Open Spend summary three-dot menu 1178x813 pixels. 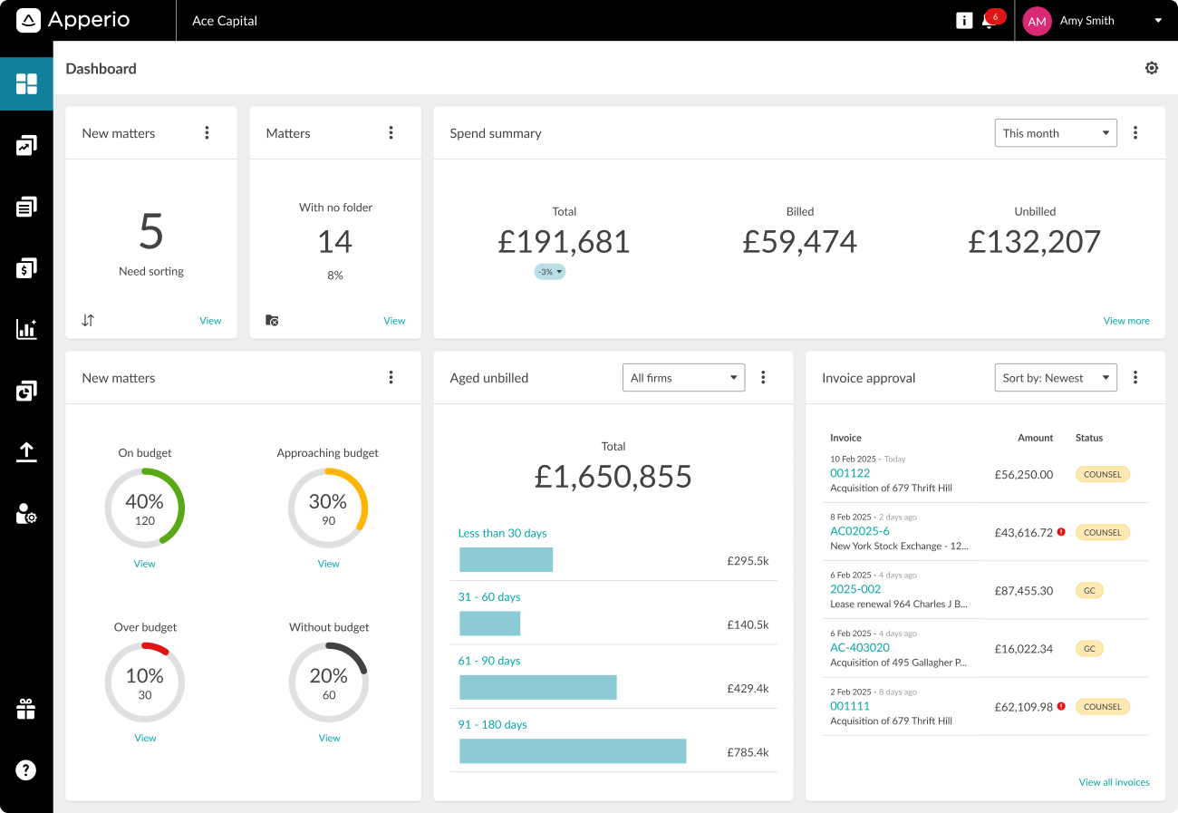(x=1135, y=133)
